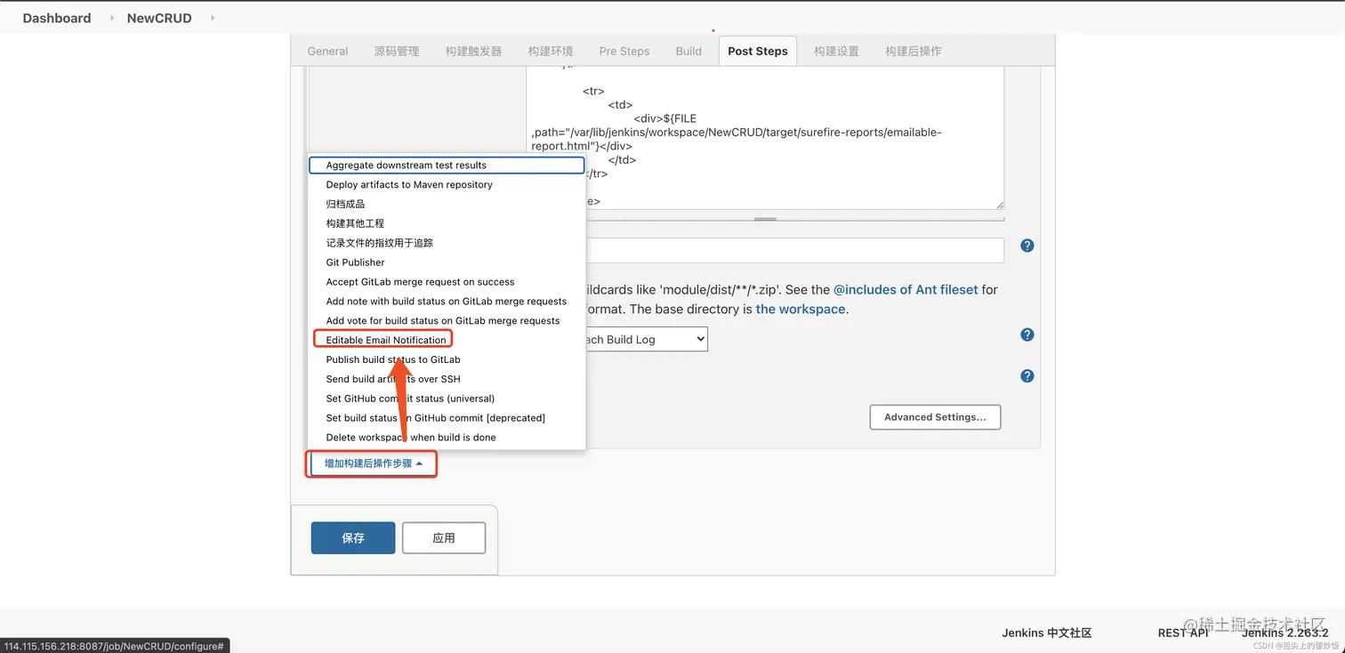
Task: Expand the arrow after NewCRUD breadcrumb
Action: coord(213,18)
